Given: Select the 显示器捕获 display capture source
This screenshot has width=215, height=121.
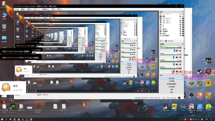Looking at the screenshot, I should [166, 35].
